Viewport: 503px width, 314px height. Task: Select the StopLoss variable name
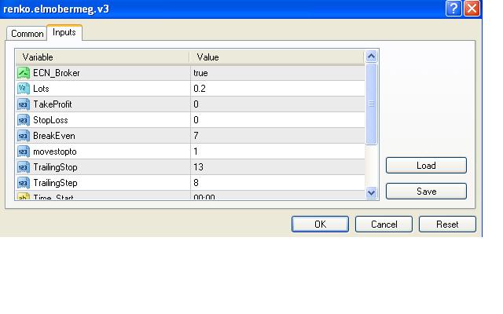coord(50,120)
